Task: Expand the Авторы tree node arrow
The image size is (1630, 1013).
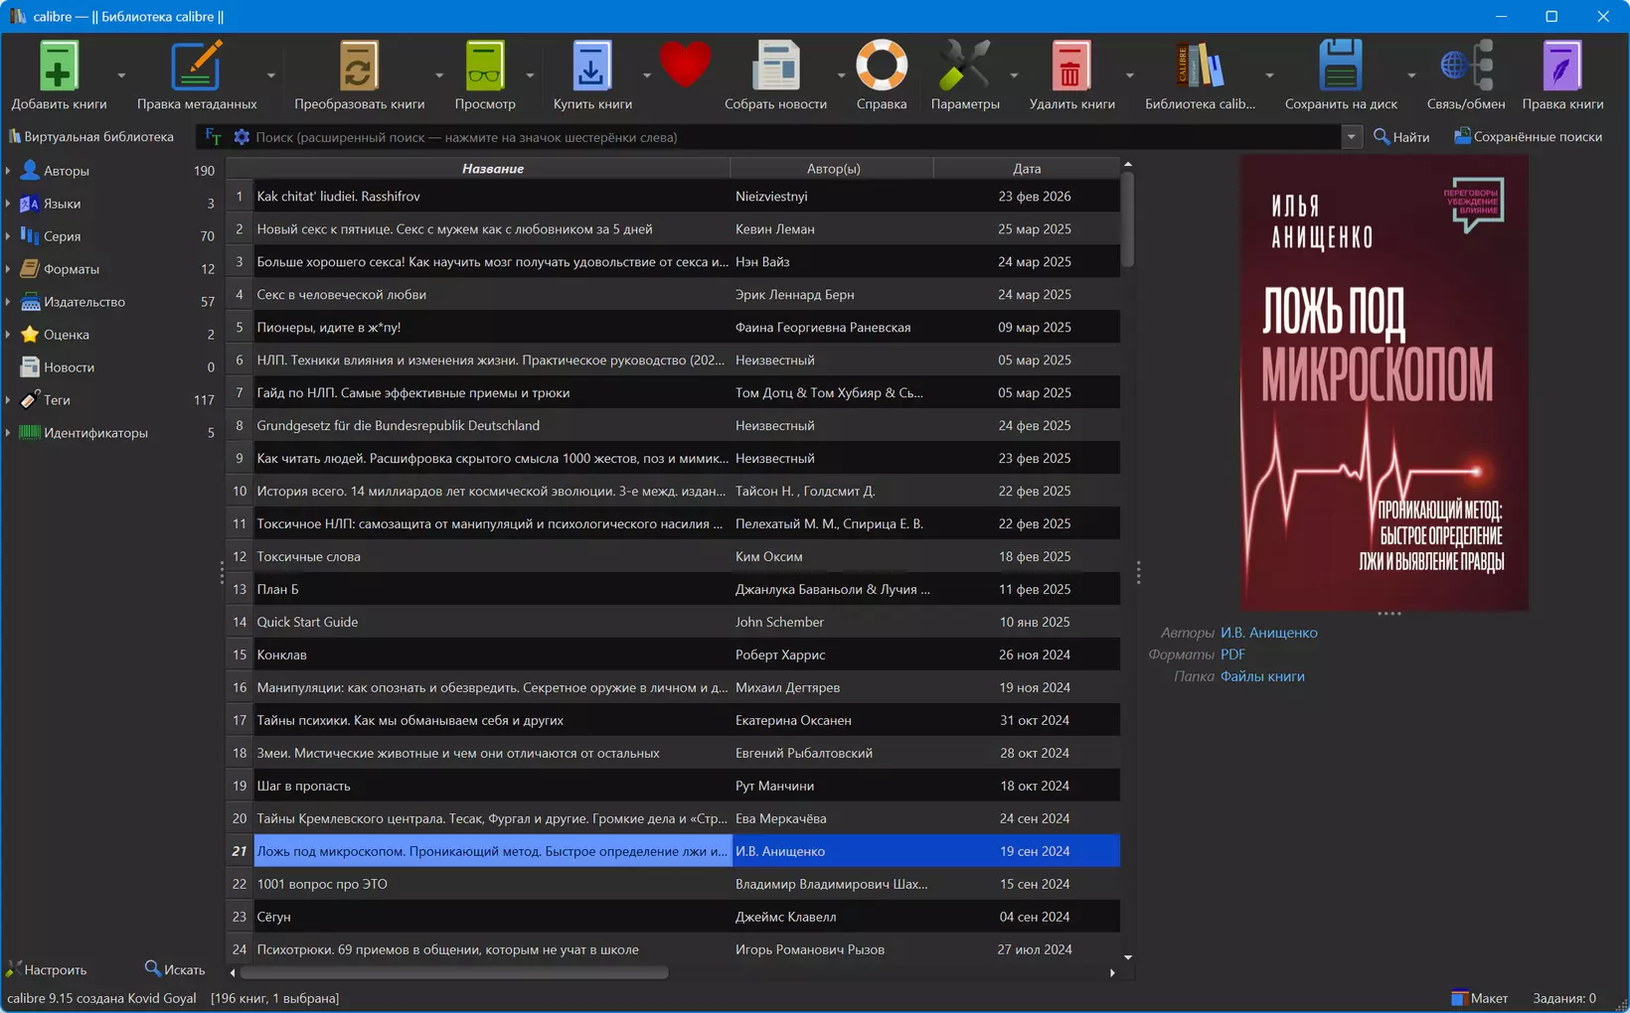Action: pos(8,171)
